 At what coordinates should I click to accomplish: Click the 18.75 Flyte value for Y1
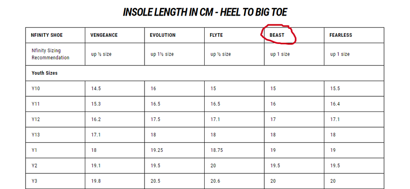coord(217,151)
